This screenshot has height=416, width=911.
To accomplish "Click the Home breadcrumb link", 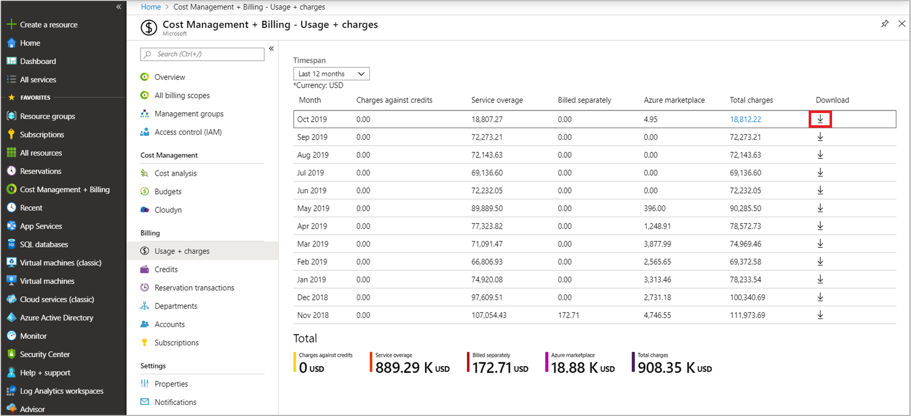I will [151, 7].
